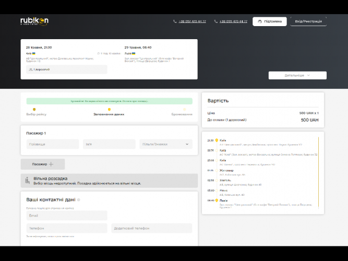
Task: Click the 21:30 Київ departure pin icon
Action: coord(217,140)
